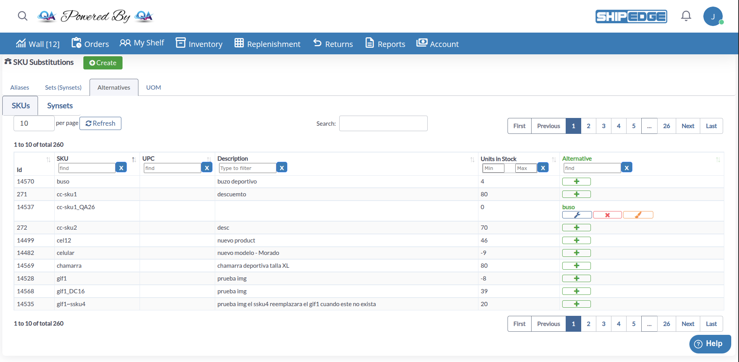The width and height of the screenshot is (739, 362).
Task: Open the search magnifier in header
Action: (x=22, y=16)
